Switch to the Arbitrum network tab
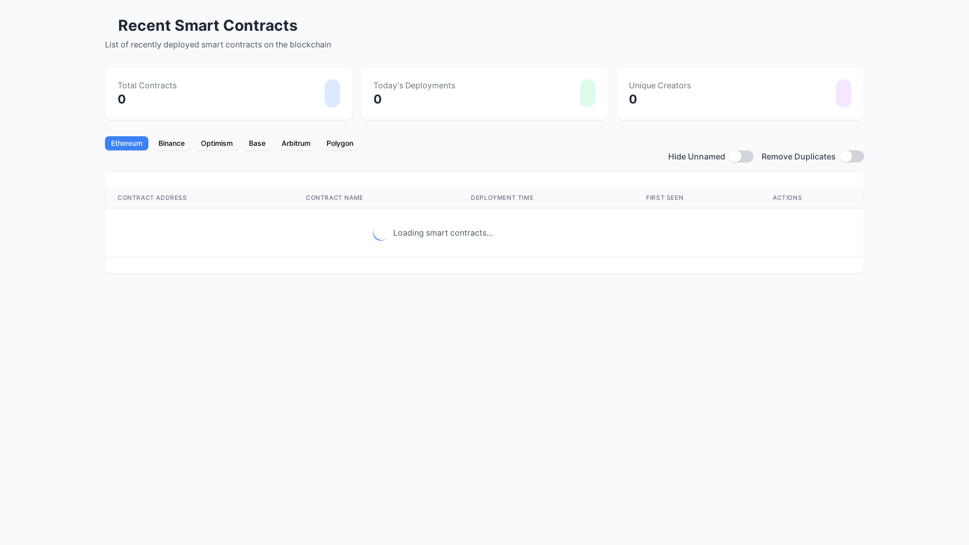 [296, 143]
